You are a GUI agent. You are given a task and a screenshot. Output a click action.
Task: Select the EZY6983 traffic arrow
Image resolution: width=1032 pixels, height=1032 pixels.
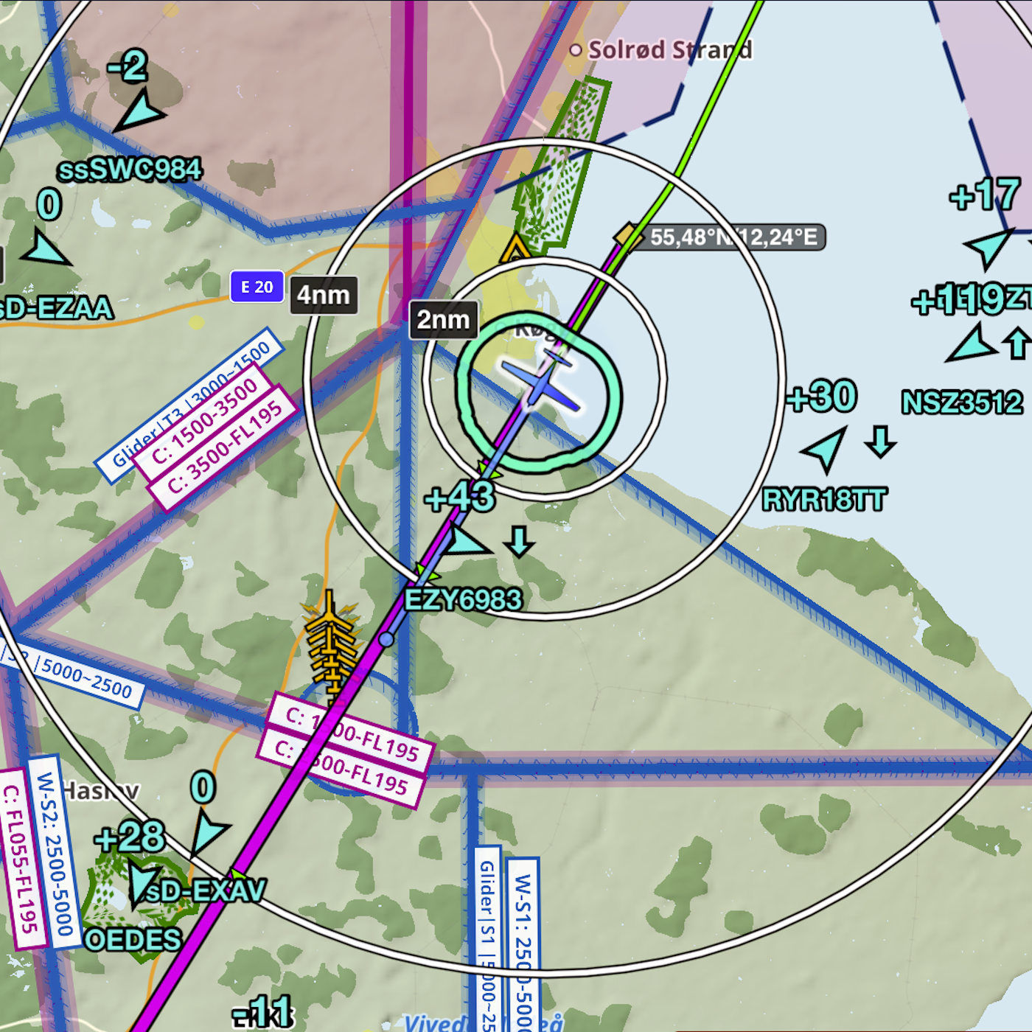tap(464, 543)
